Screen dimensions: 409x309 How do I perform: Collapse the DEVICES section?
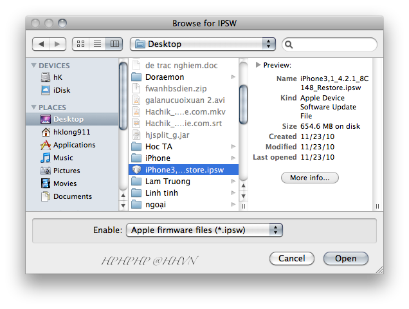(x=33, y=65)
